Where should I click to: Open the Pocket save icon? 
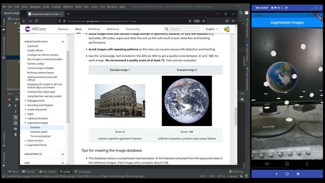tap(227, 21)
